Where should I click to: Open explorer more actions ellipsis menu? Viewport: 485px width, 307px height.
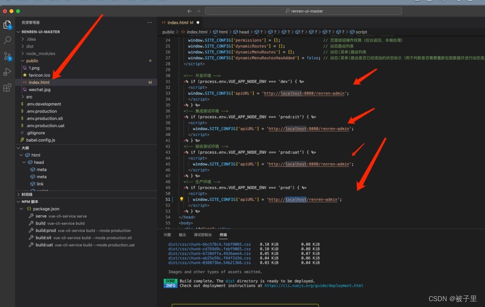click(x=150, y=22)
